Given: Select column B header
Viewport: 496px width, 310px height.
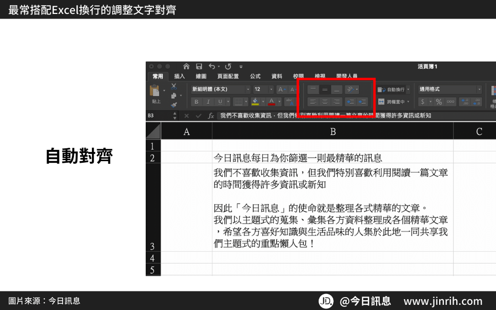Looking at the screenshot, I should 333,131.
